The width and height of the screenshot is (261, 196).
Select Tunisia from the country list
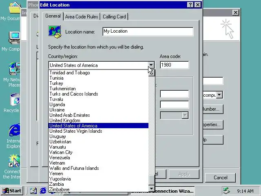point(98,78)
